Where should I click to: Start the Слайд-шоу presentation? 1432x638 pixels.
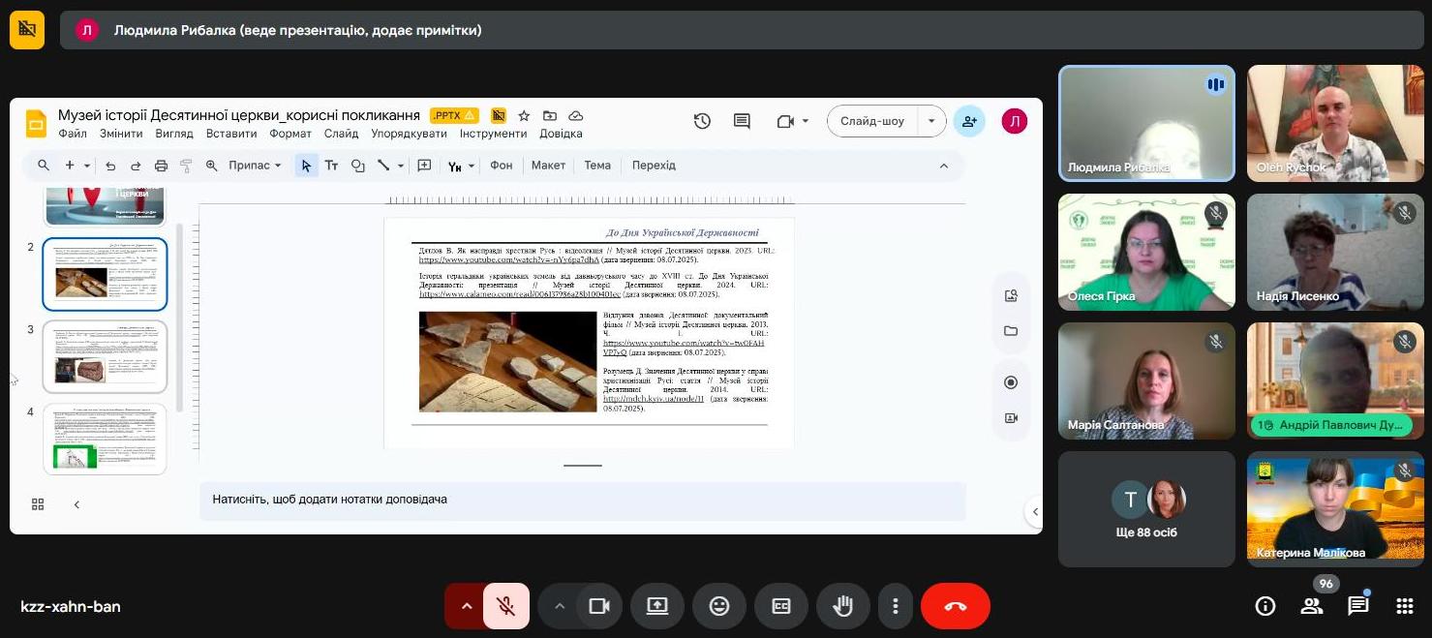[x=872, y=121]
